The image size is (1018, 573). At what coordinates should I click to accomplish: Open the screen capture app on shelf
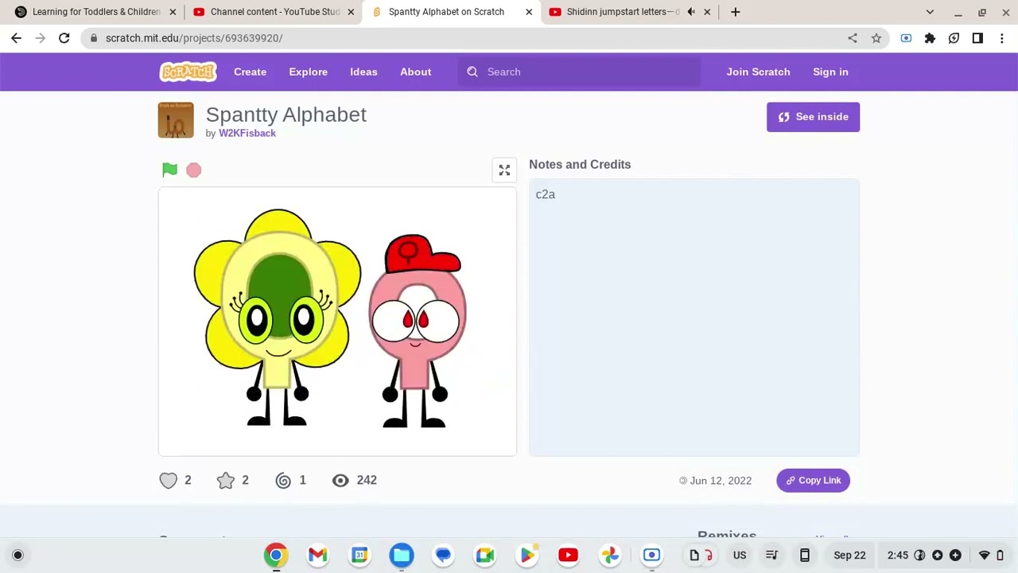(651, 555)
